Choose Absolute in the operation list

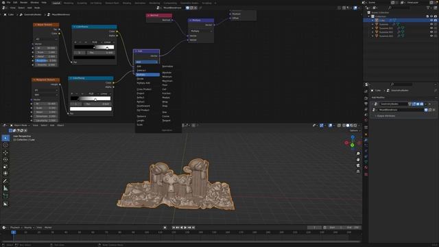[167, 73]
